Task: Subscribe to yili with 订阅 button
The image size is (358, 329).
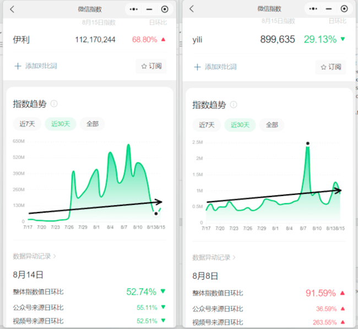Action: coord(331,67)
